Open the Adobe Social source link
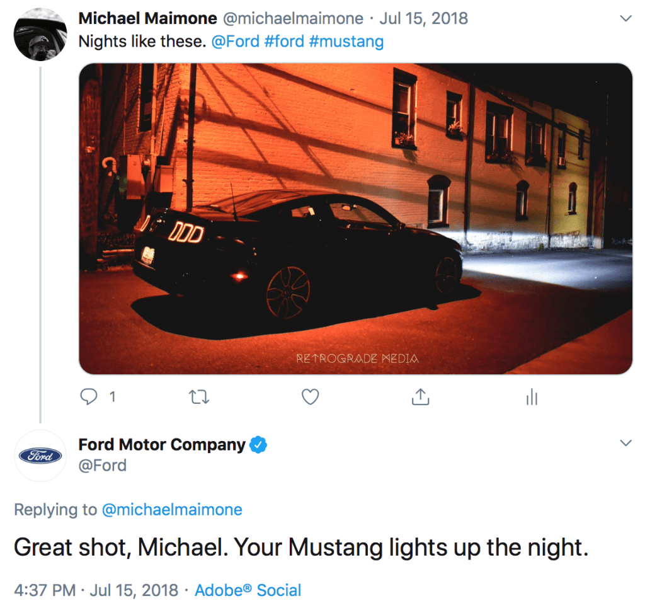 248,590
